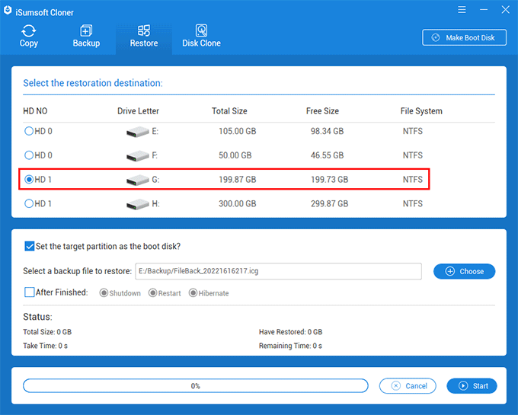Click the Total Size: 0 GB status text
Viewport: 518px width, 415px height.
pos(47,332)
